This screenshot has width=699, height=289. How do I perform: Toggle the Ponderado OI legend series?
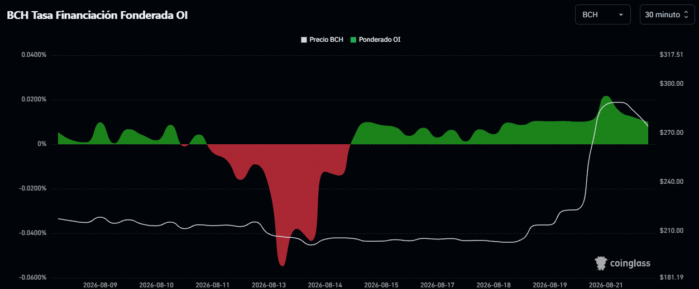pyautogui.click(x=375, y=40)
